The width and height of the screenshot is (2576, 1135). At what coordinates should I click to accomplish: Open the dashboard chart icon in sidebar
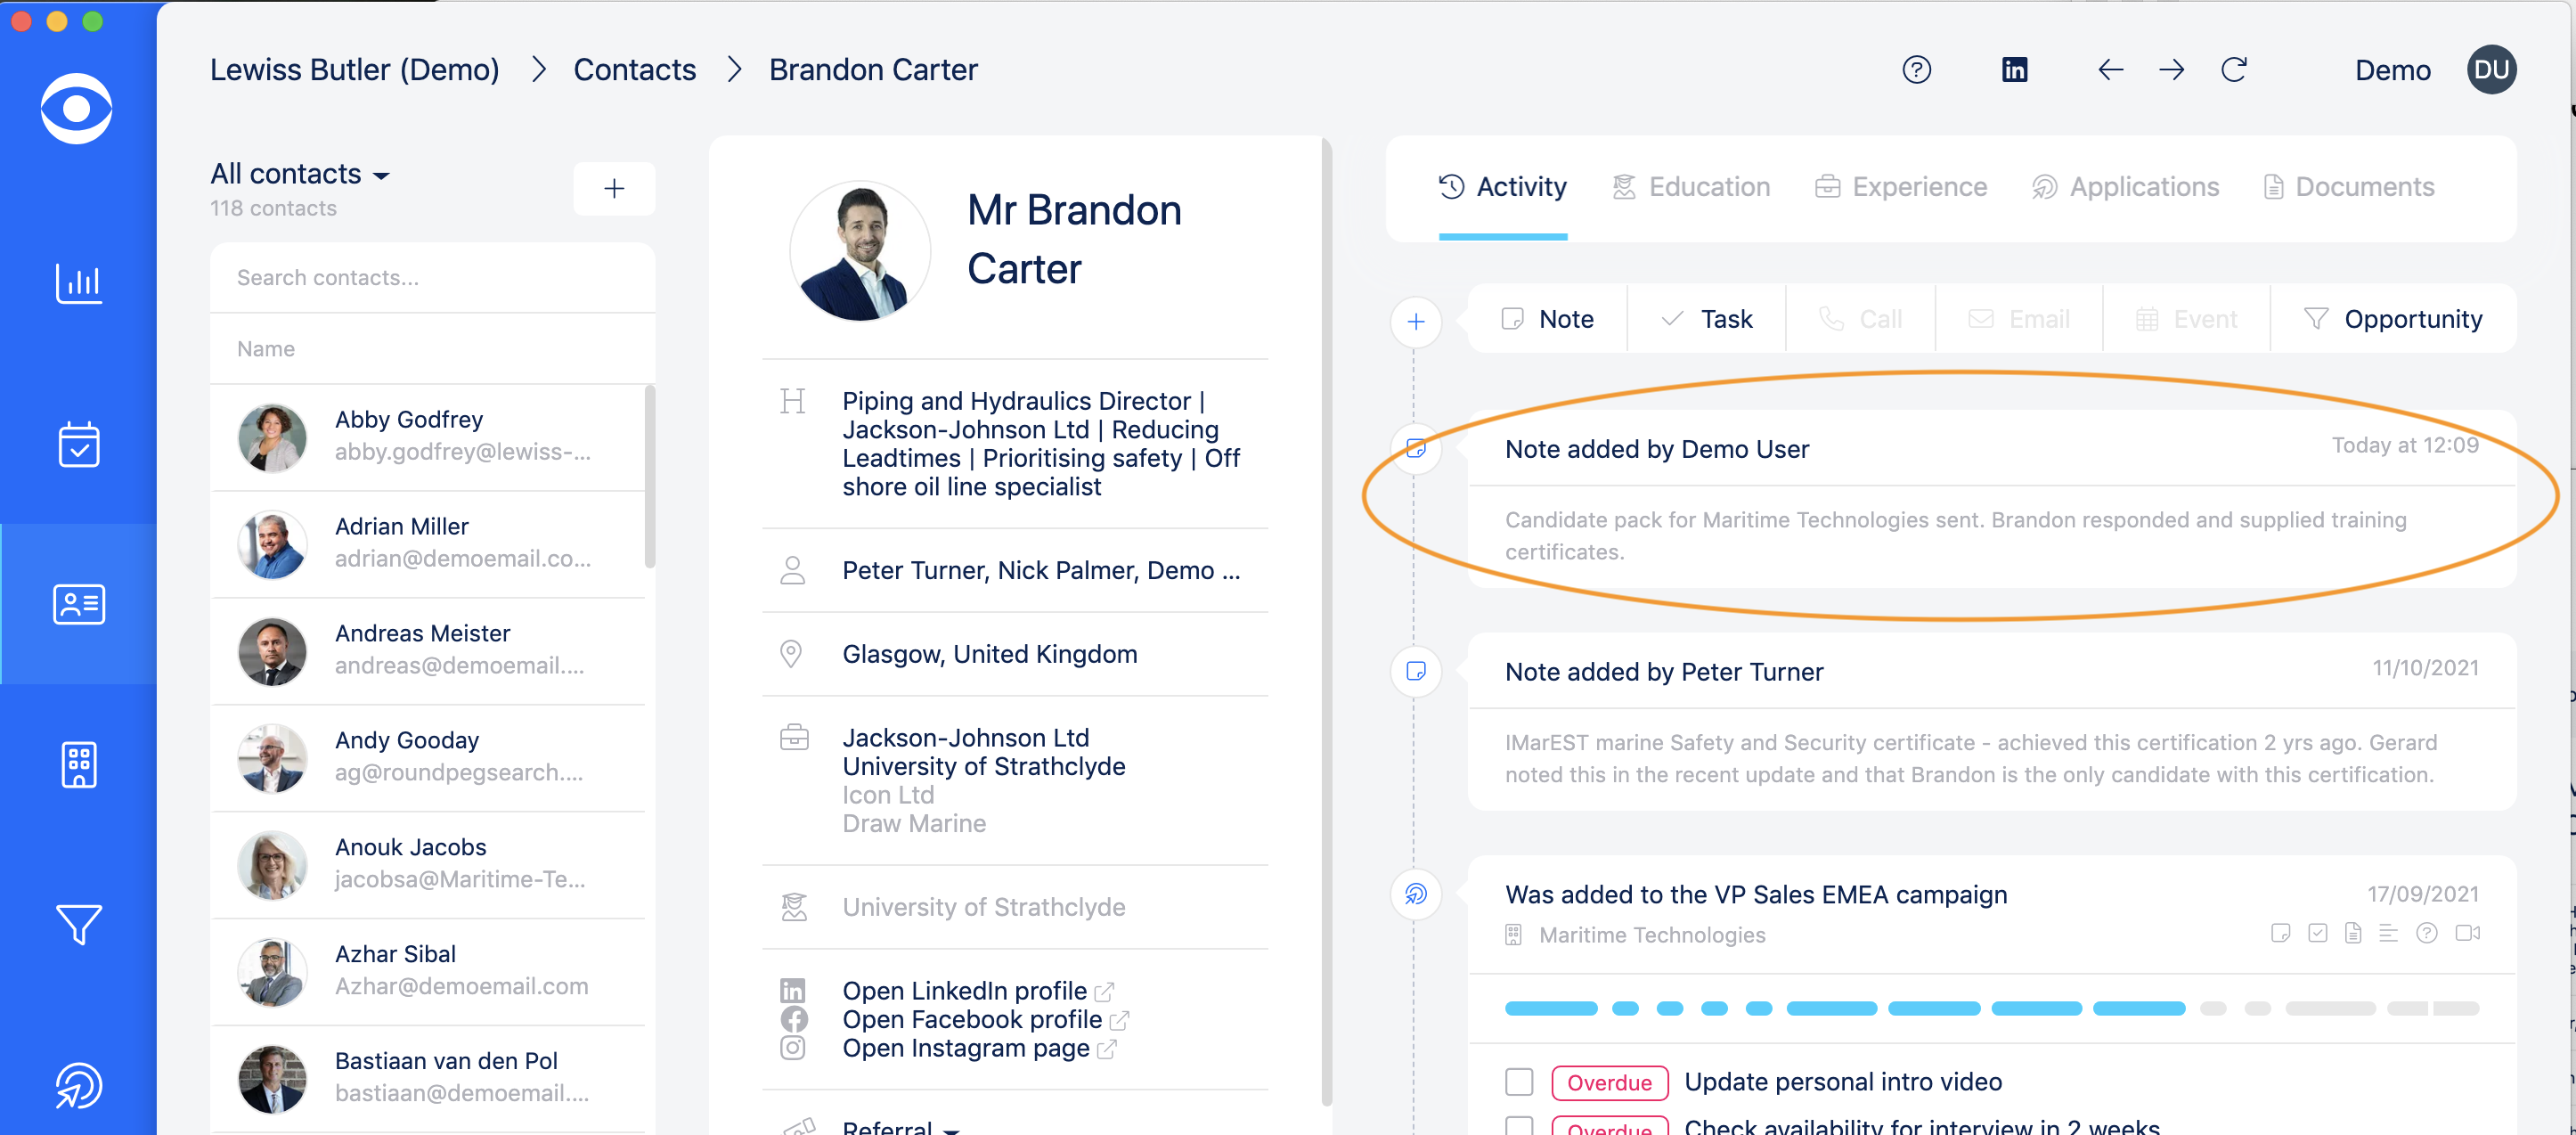point(78,283)
